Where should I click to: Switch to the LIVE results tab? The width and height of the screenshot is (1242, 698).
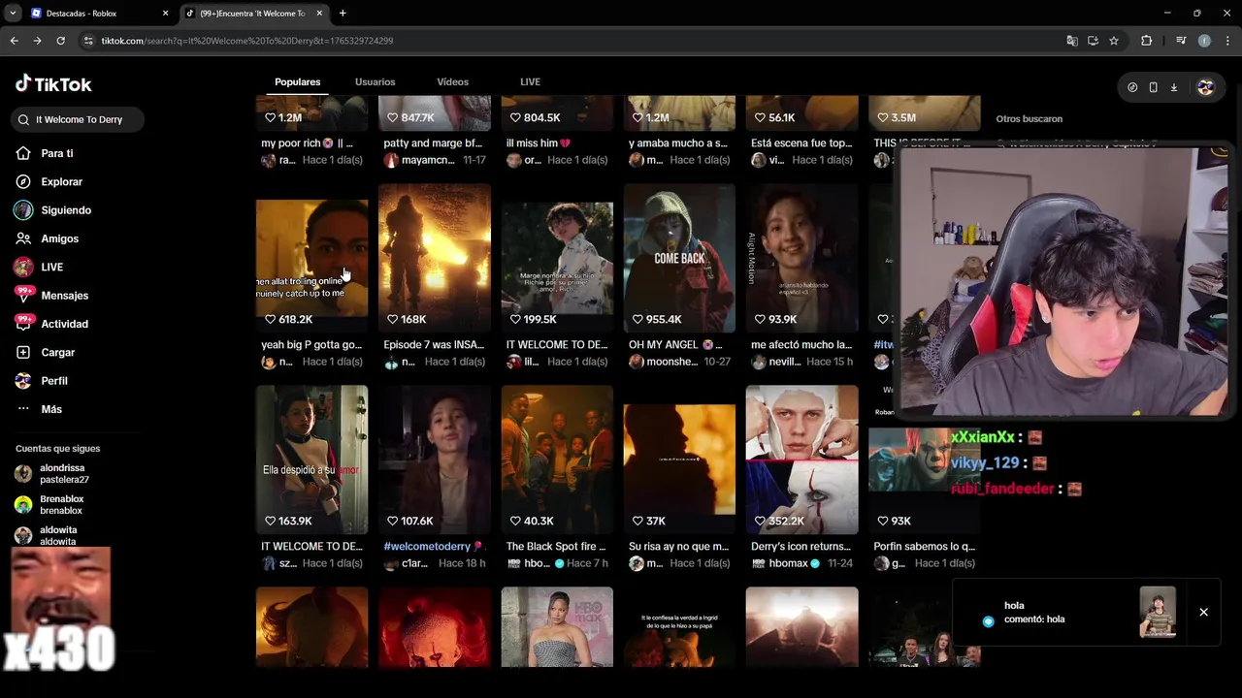(530, 82)
